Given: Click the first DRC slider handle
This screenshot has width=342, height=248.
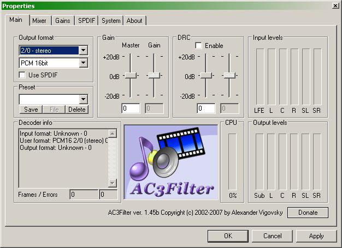Looking at the screenshot, I should (206, 75).
